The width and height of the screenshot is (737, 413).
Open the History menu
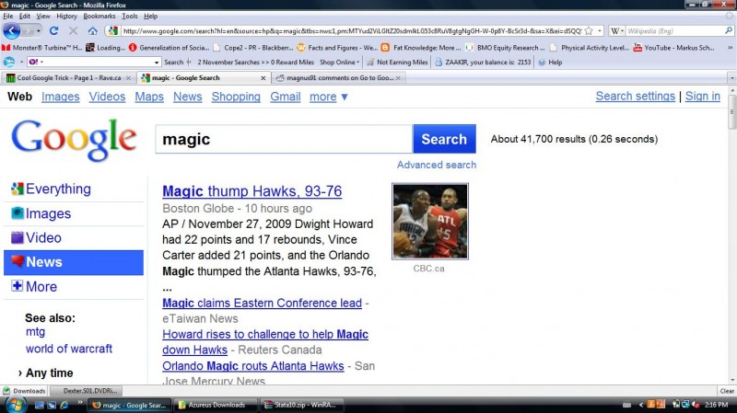click(x=66, y=16)
